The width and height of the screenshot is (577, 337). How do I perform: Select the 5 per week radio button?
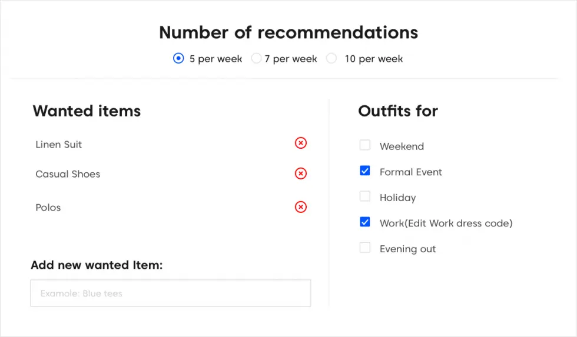178,58
